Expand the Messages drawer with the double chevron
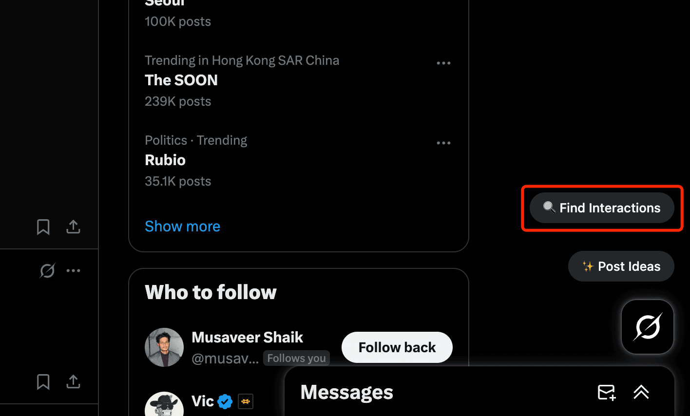The image size is (690, 416). [641, 392]
